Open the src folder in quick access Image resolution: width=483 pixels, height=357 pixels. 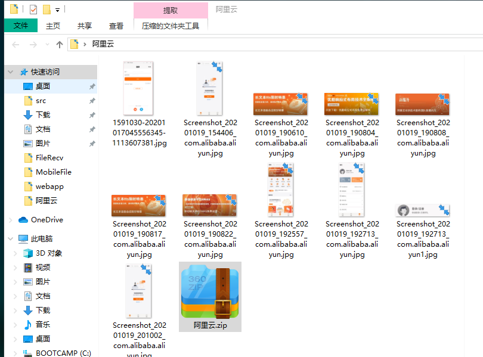pos(41,101)
